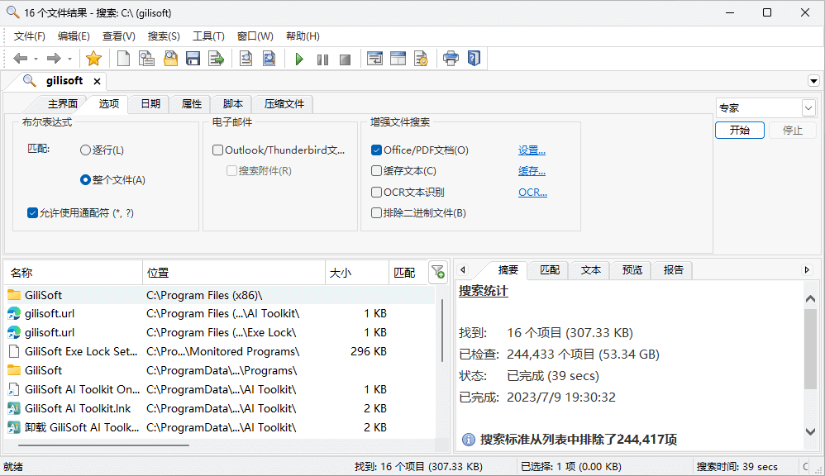Screen dimensions: 825x476
Task: Click the page with magnifier icon
Action: 246,59
